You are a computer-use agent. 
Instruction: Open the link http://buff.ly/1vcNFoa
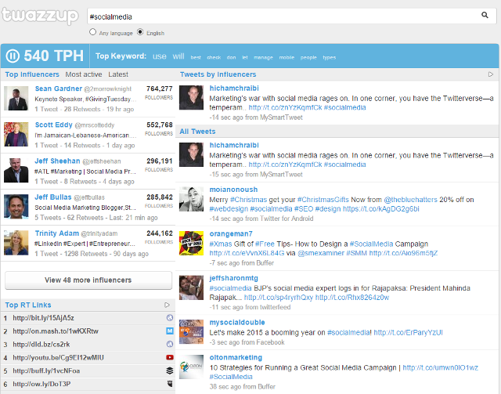pos(46,371)
